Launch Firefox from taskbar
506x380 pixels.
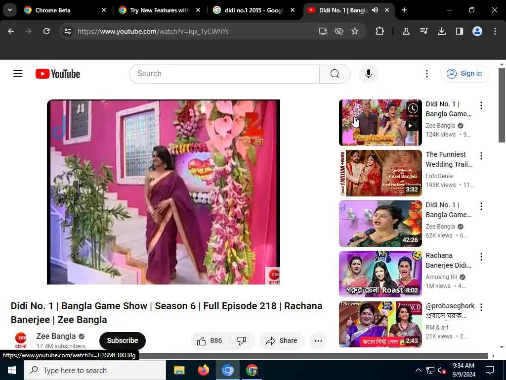(x=203, y=370)
